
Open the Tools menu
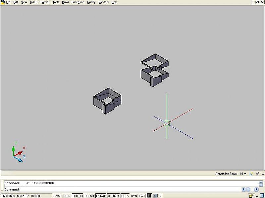56,2
